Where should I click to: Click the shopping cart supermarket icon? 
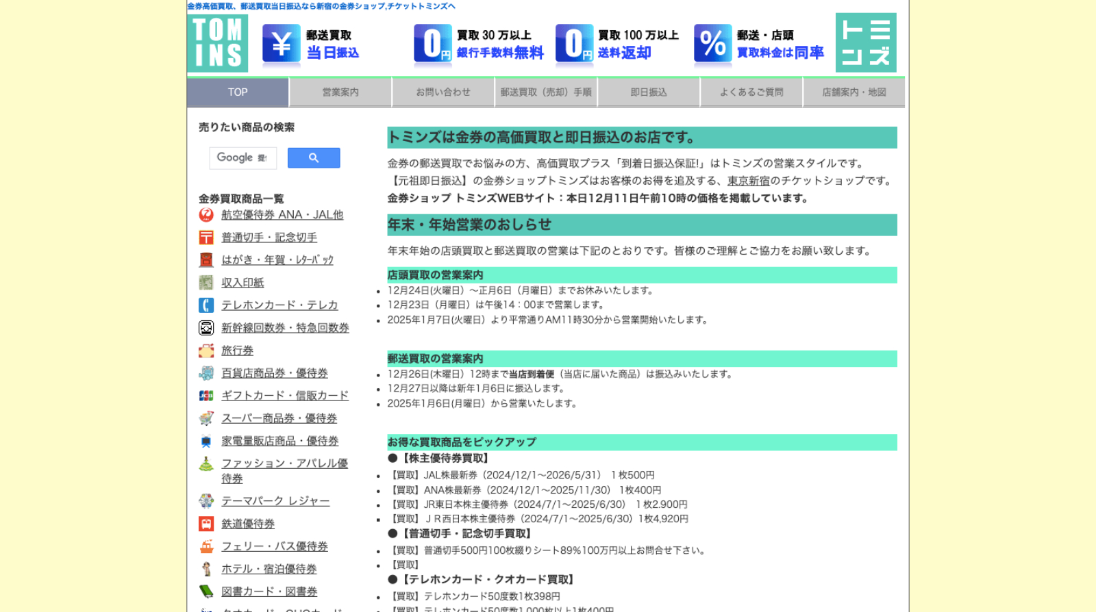coord(206,418)
